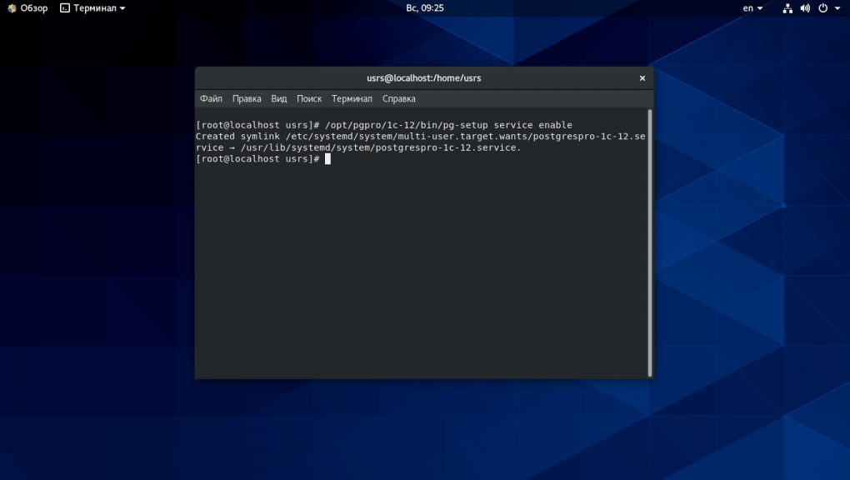Open the en keyboard layout dropdown
This screenshot has width=850, height=480.
pyautogui.click(x=752, y=8)
